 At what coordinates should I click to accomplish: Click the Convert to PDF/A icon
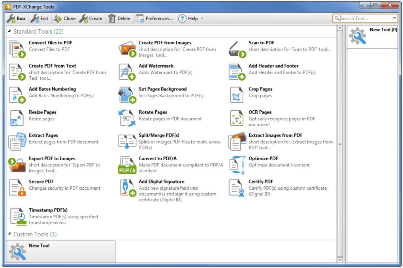pyautogui.click(x=127, y=165)
